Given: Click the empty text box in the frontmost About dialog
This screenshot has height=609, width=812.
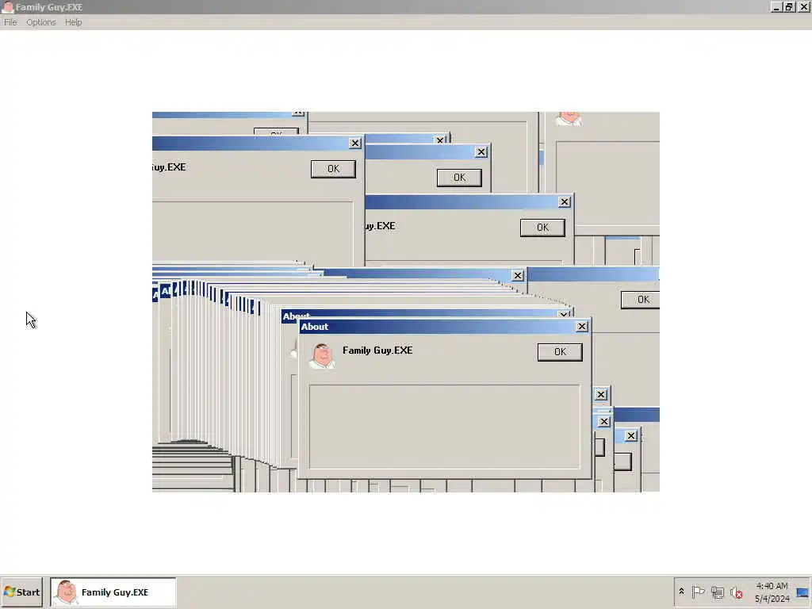Looking at the screenshot, I should click(444, 427).
